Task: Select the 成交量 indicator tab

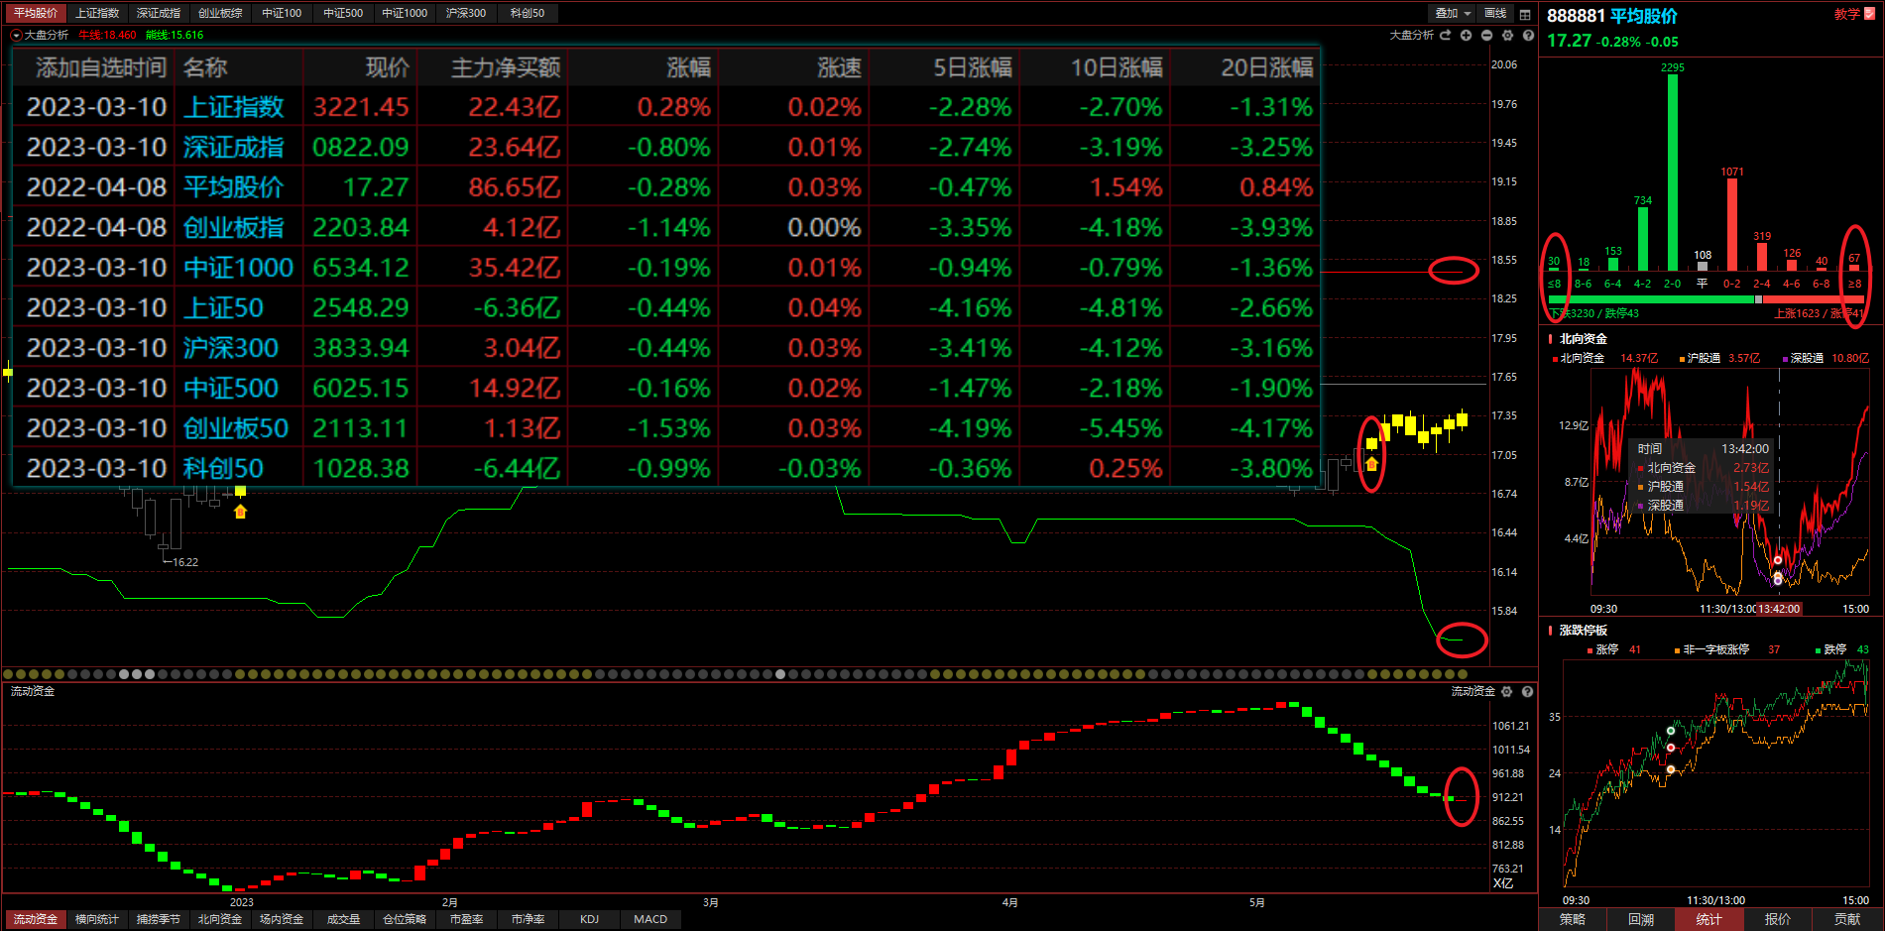Action: [343, 919]
